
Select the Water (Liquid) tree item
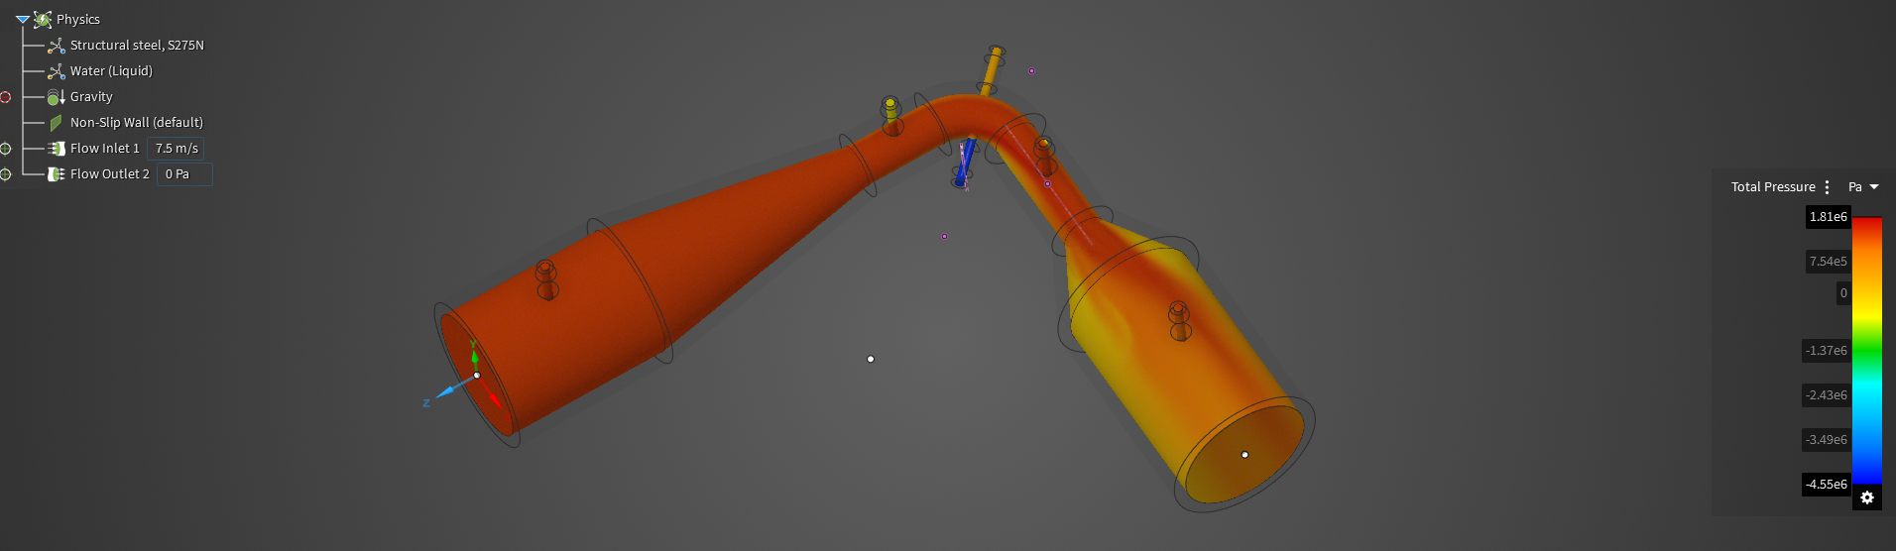point(111,71)
